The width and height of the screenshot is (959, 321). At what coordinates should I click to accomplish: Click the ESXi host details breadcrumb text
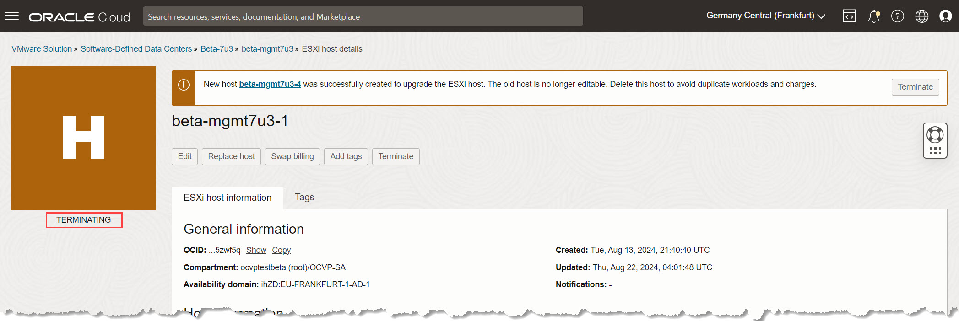(x=332, y=49)
